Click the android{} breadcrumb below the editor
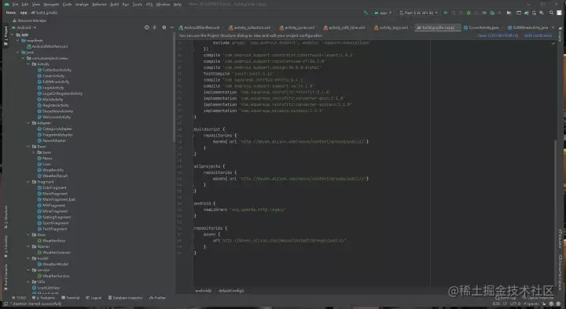 204,291
